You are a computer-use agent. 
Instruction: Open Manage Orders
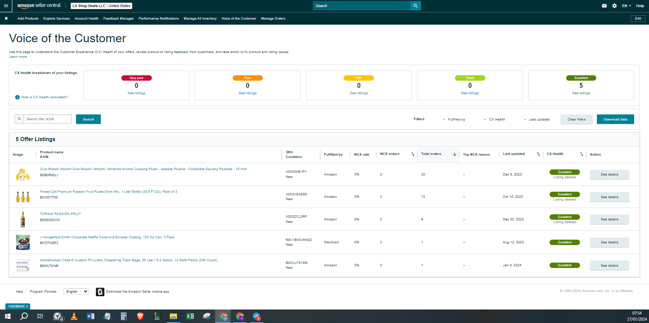tap(273, 19)
